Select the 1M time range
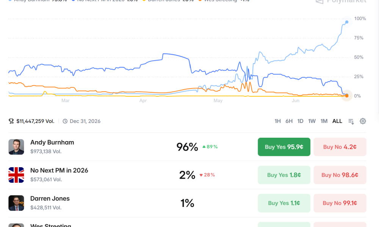The height and width of the screenshot is (227, 379). 324,121
